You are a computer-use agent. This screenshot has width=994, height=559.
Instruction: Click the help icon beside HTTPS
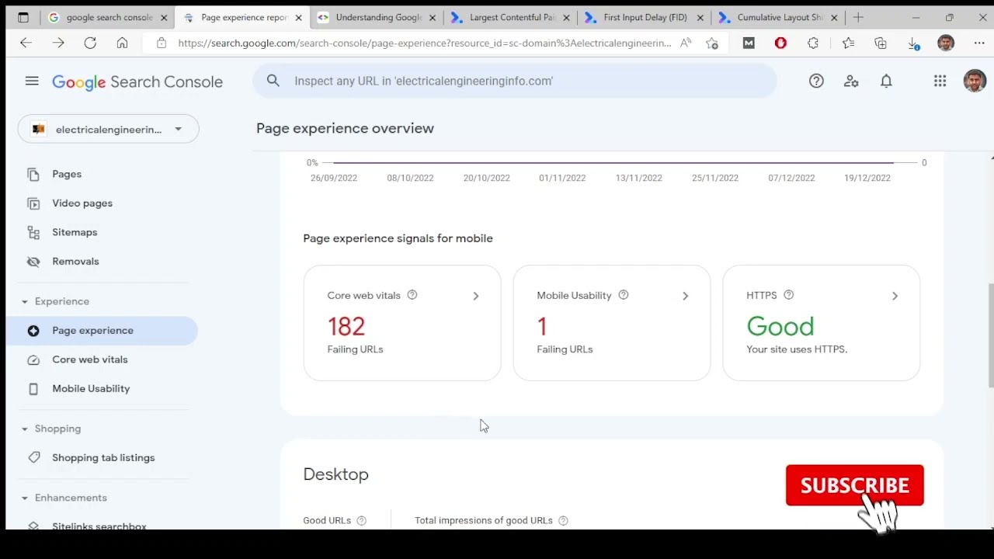click(x=789, y=295)
